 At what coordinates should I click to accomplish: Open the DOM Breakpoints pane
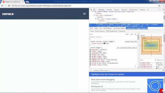click(112, 31)
